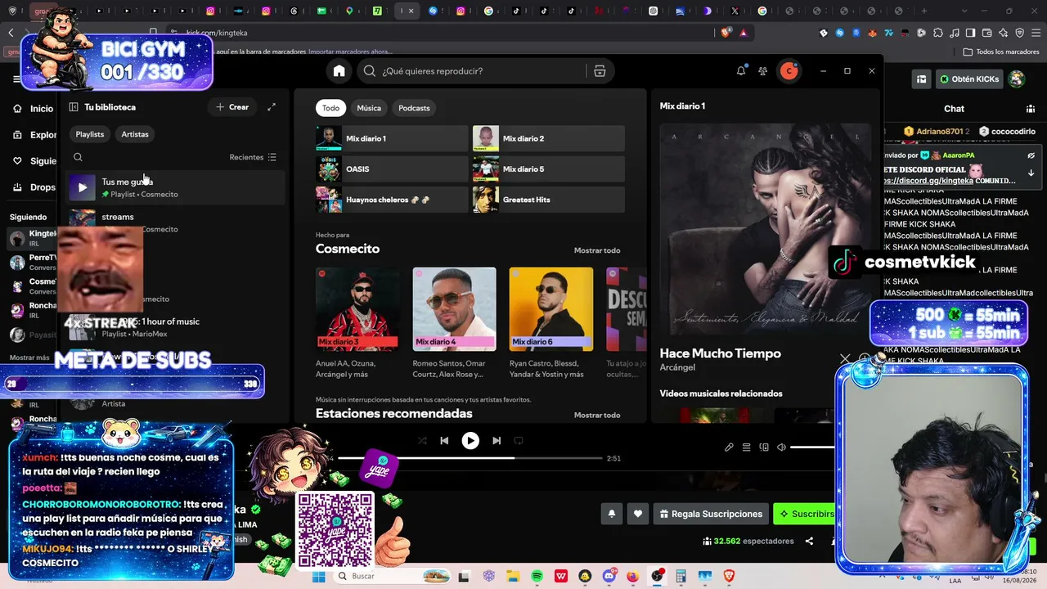Open the Spotify profile avatar "C"
Viewport: 1047px width, 589px height.
point(789,71)
